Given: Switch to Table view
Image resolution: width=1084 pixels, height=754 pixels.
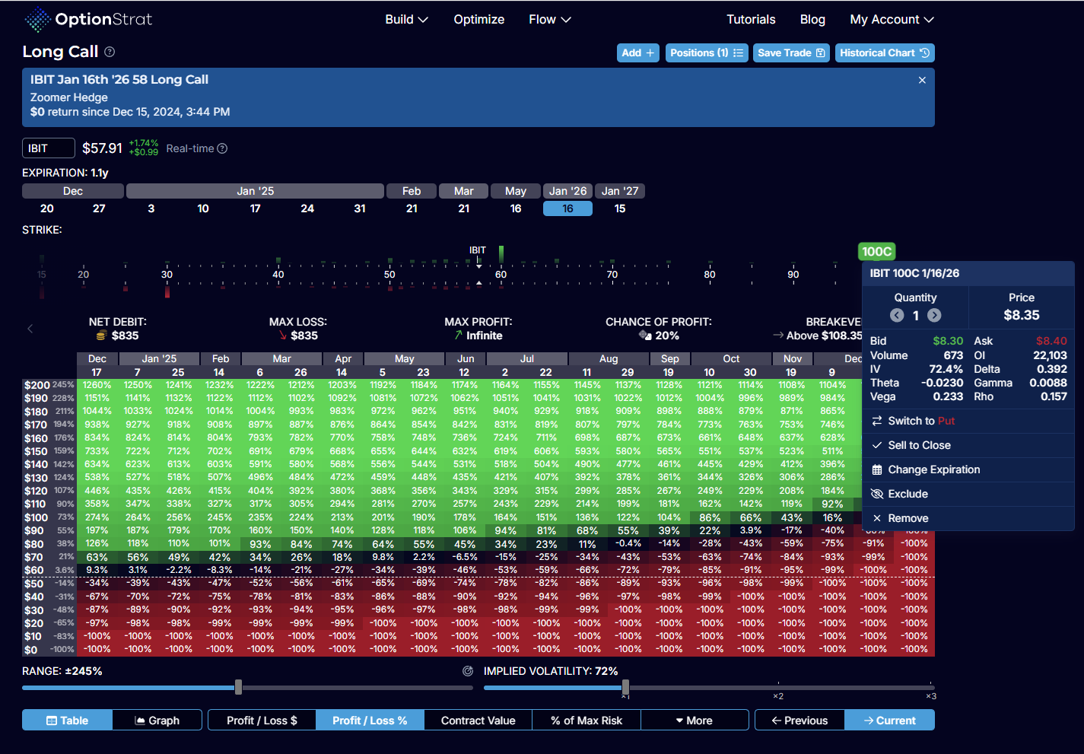Looking at the screenshot, I should [x=67, y=721].
